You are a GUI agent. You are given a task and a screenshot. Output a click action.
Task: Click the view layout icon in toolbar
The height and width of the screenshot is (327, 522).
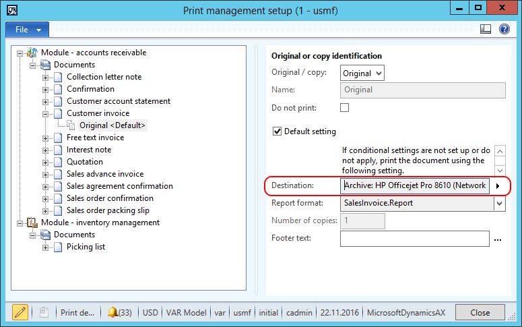click(x=486, y=30)
